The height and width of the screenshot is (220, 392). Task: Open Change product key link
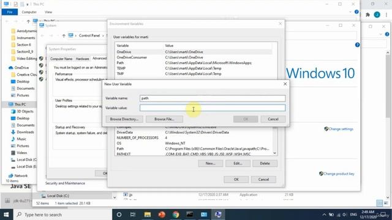click(339, 174)
